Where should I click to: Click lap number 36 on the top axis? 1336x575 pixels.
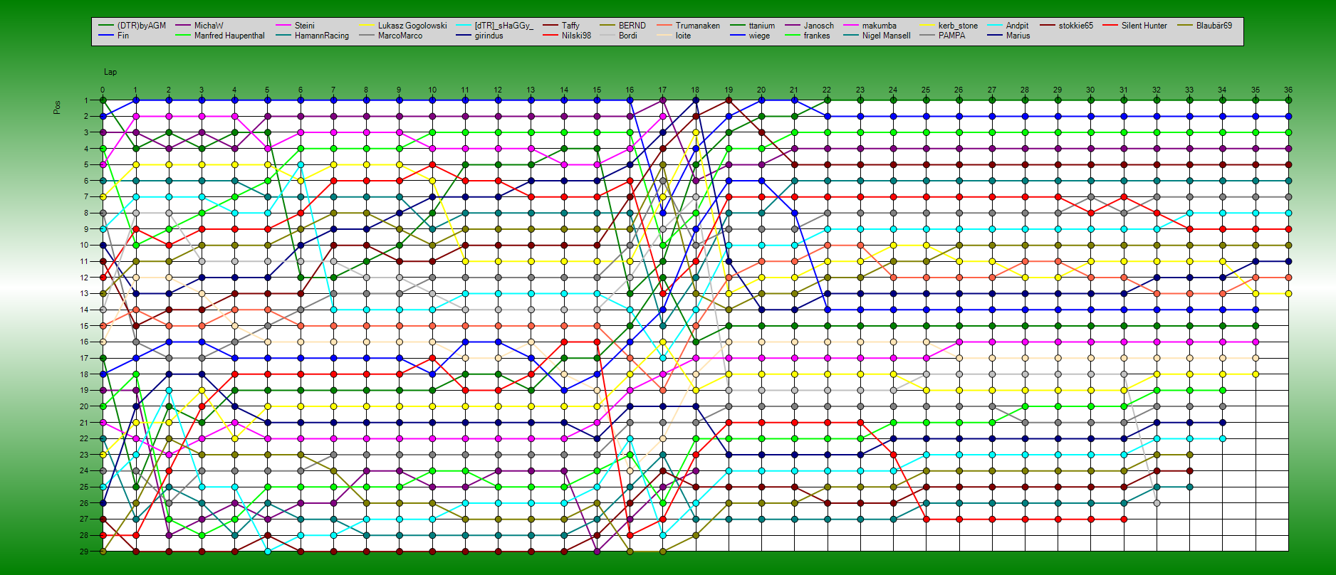point(1288,90)
